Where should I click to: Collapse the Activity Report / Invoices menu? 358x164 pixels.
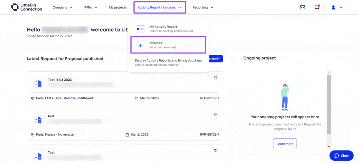pyautogui.click(x=160, y=7)
